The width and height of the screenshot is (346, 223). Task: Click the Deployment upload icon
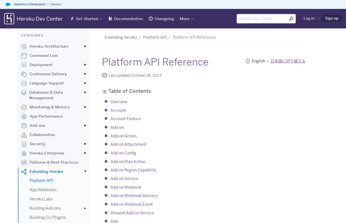(24, 65)
